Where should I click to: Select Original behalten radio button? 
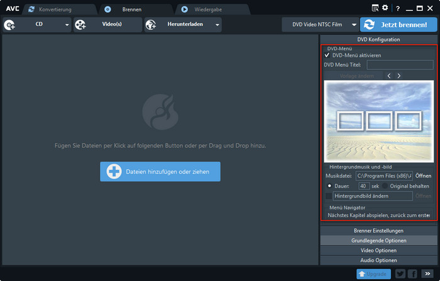tap(385, 186)
